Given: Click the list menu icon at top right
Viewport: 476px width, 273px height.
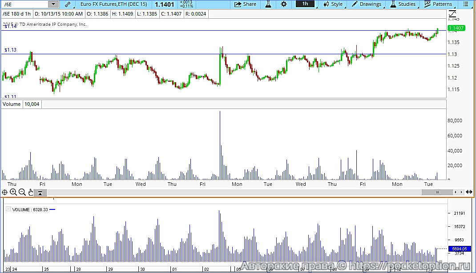Looking at the screenshot, I should 466,4.
